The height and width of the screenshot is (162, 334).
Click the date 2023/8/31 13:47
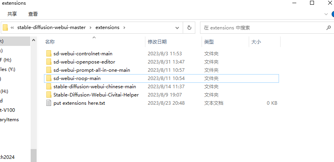(x=166, y=62)
